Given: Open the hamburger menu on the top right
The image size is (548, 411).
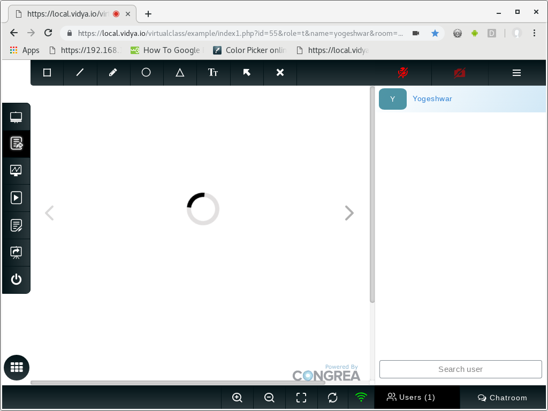Looking at the screenshot, I should (x=516, y=73).
